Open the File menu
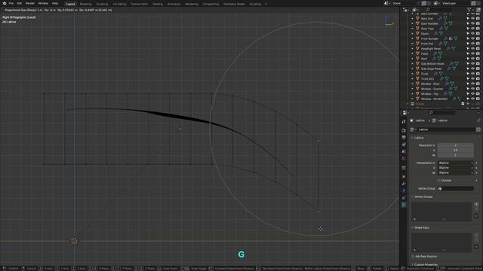483x271 pixels. tap(11, 3)
